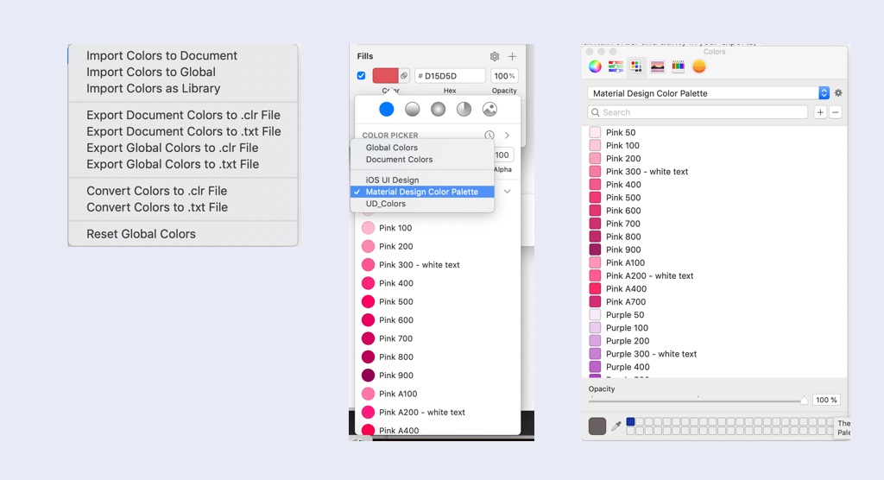Click the current gray color well
Screen dimensions: 884x480
pyautogui.click(x=597, y=426)
